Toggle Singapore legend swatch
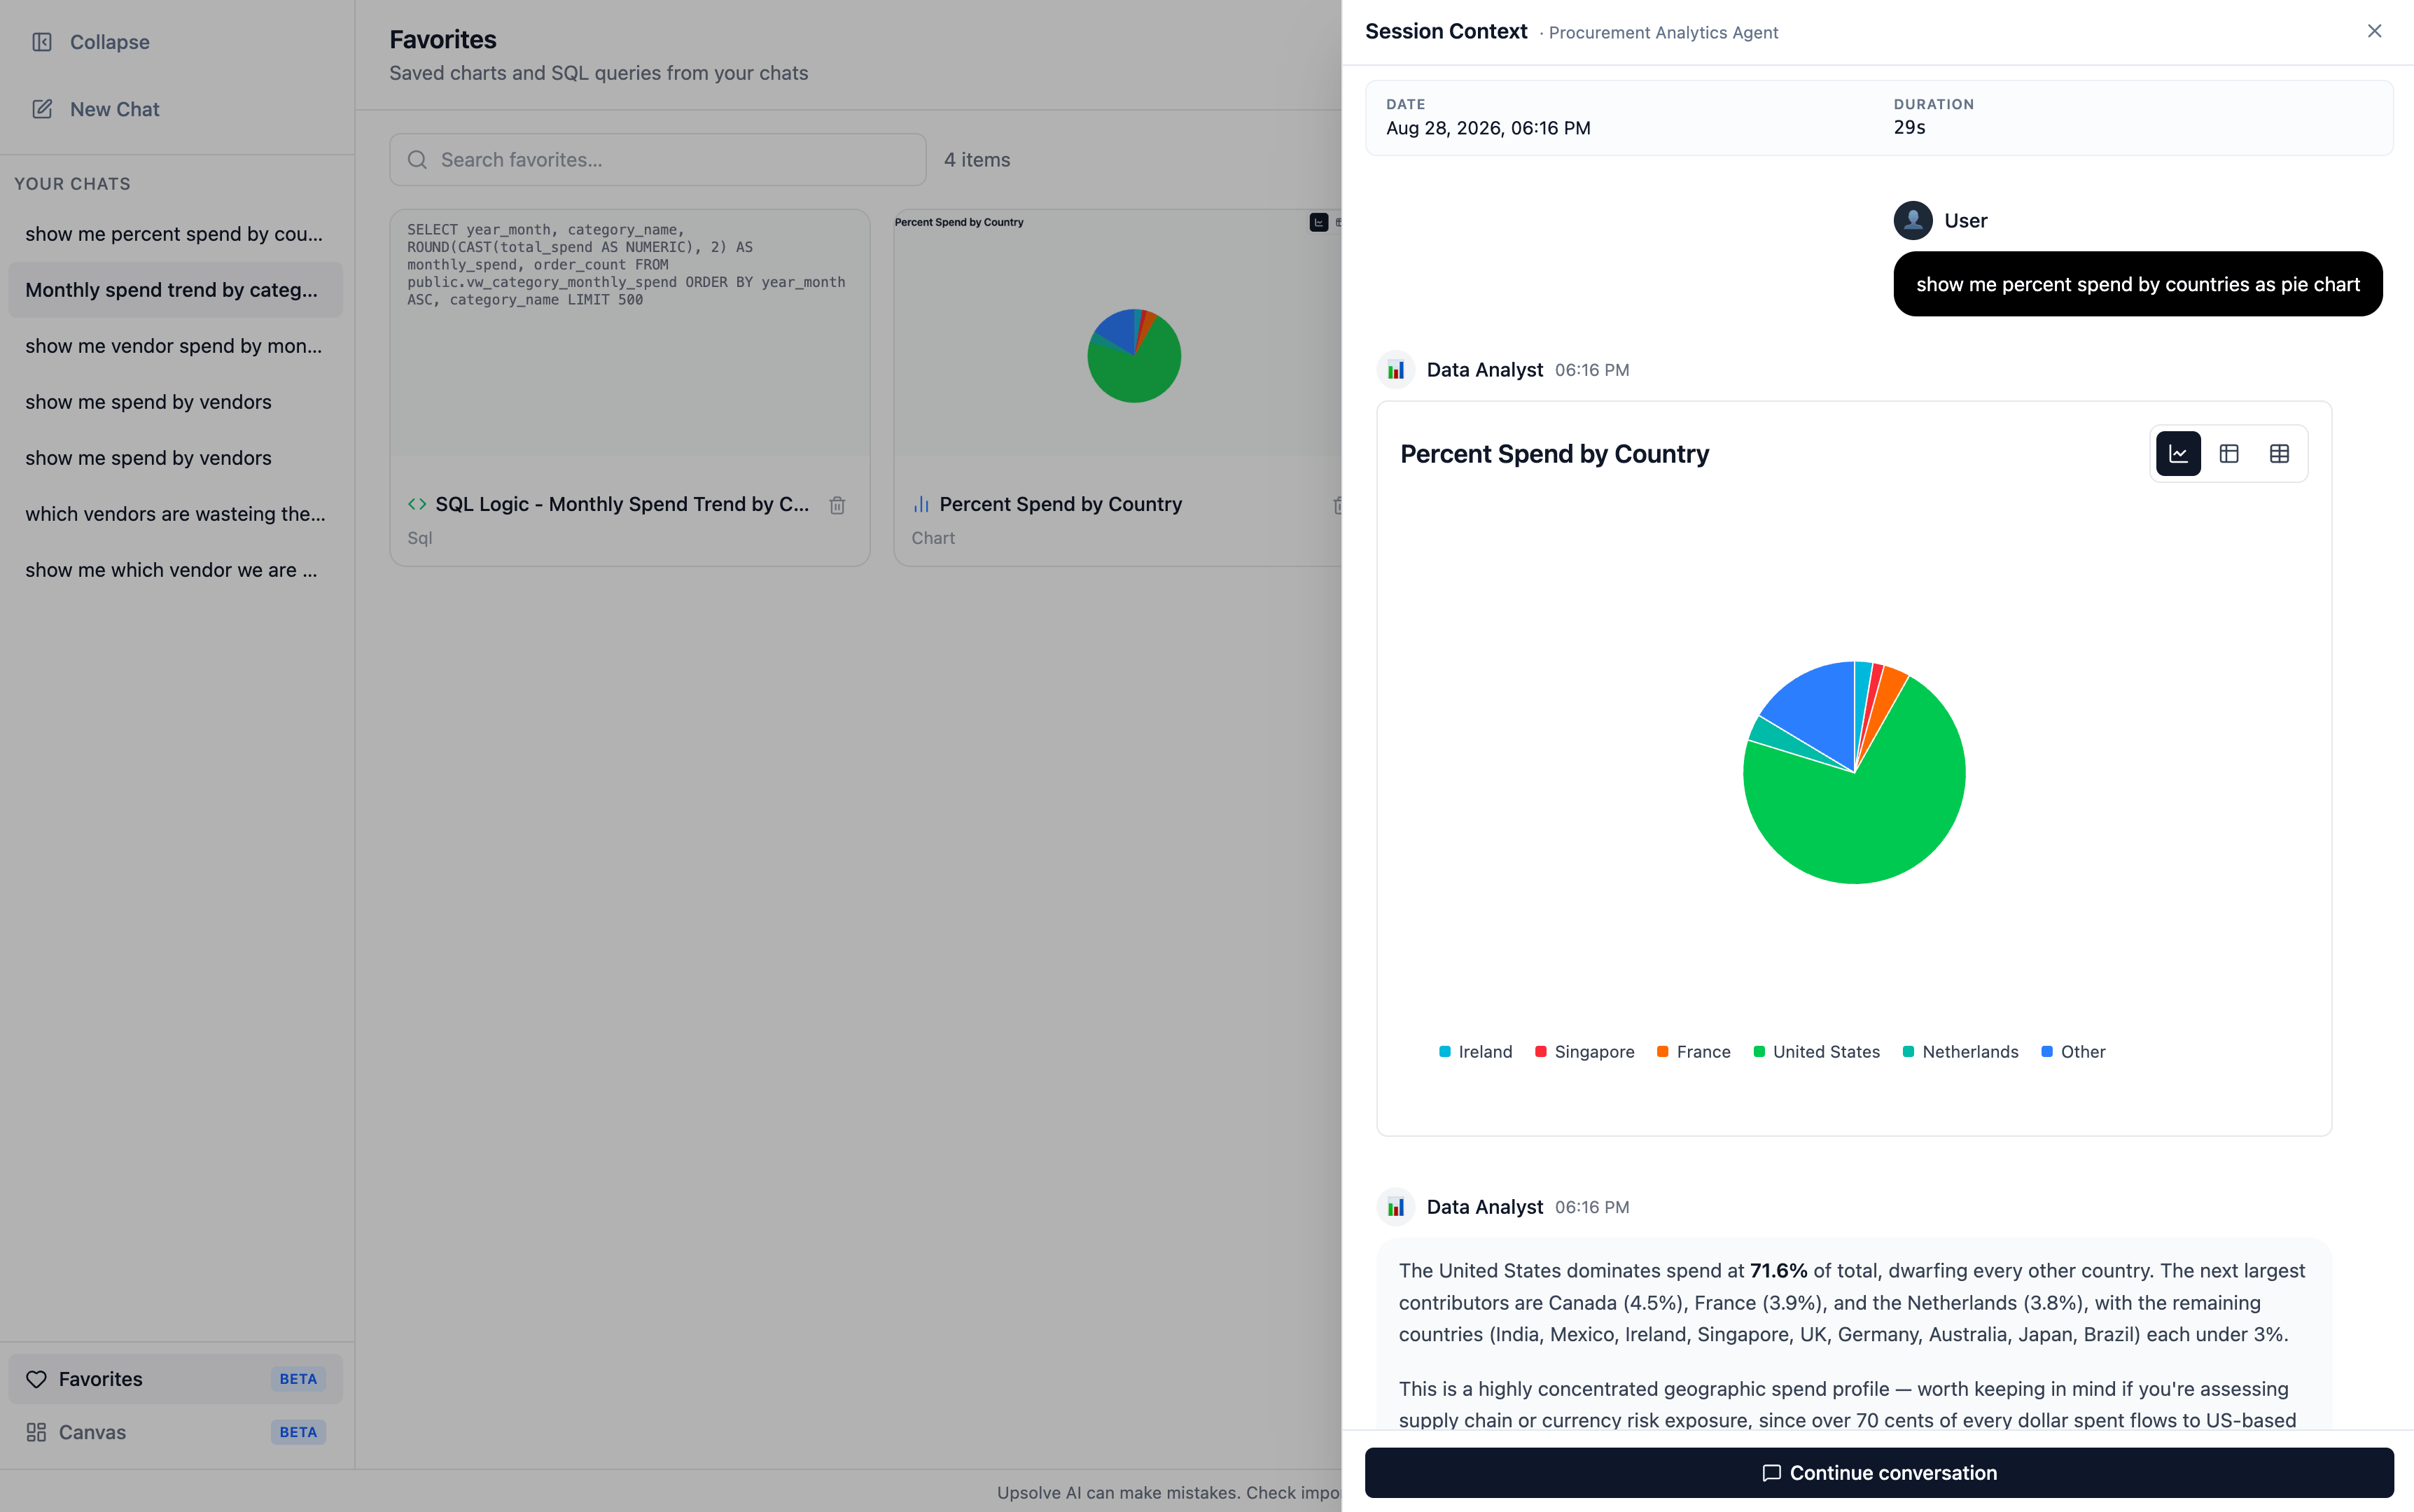2414x1512 pixels. coord(1540,1052)
